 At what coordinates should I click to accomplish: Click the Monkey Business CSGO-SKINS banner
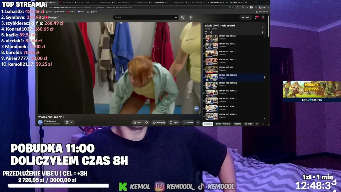312,91
